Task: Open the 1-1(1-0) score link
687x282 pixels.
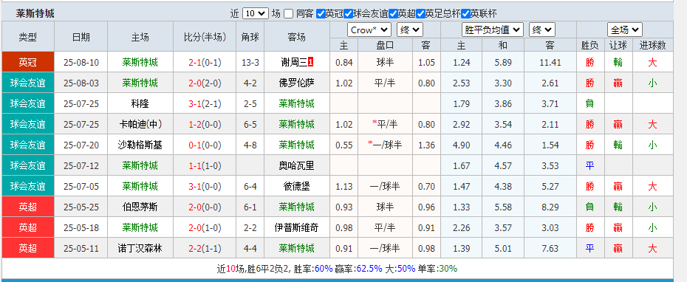Action: tap(205, 166)
